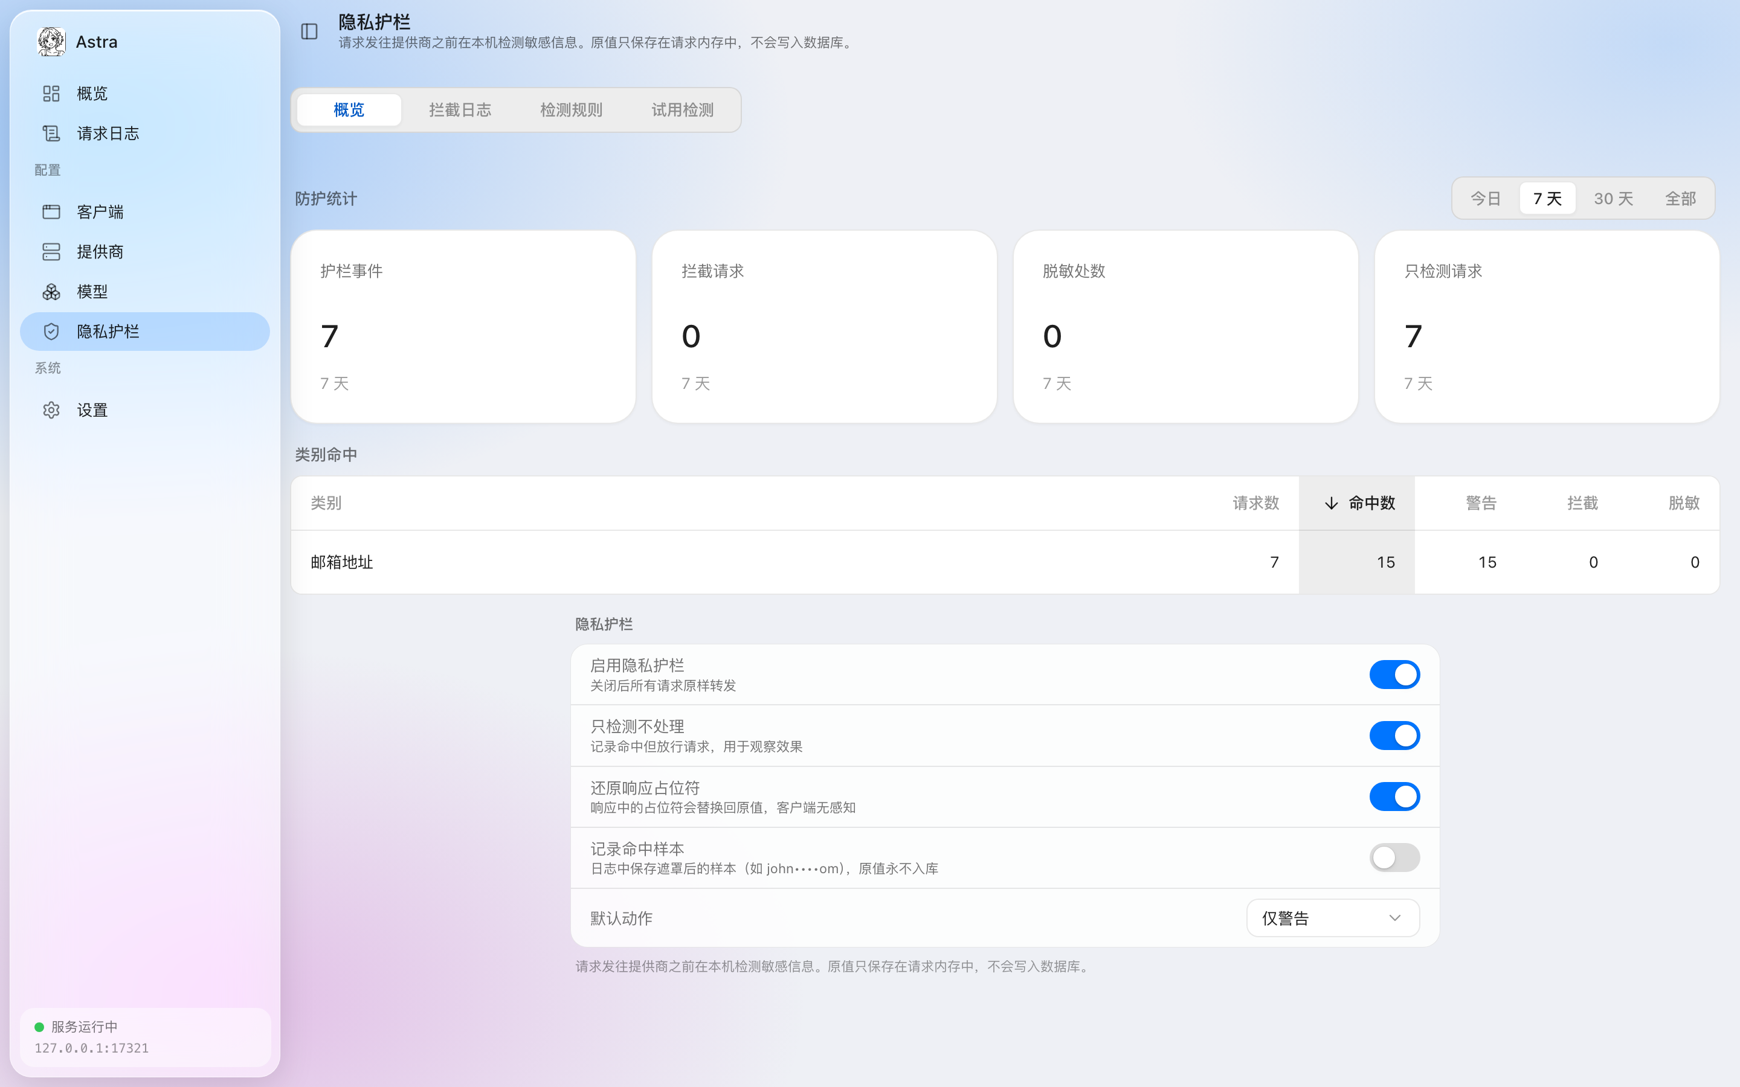Screen dimensions: 1740x1087
Task: Click the 类别 column header
Action: coord(326,503)
